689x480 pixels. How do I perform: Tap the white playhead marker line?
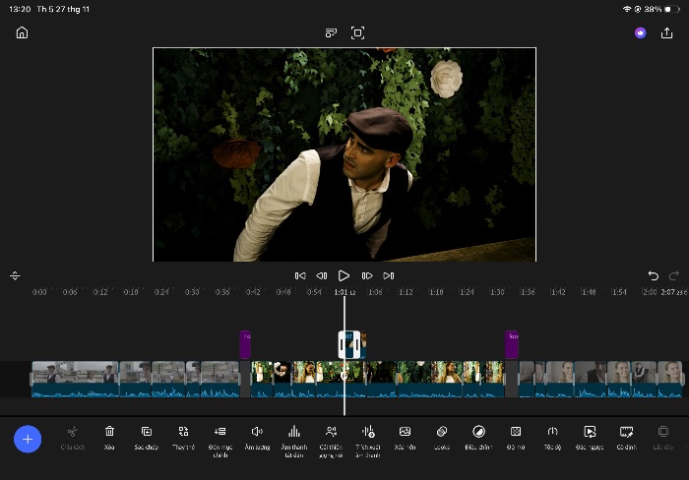[344, 356]
